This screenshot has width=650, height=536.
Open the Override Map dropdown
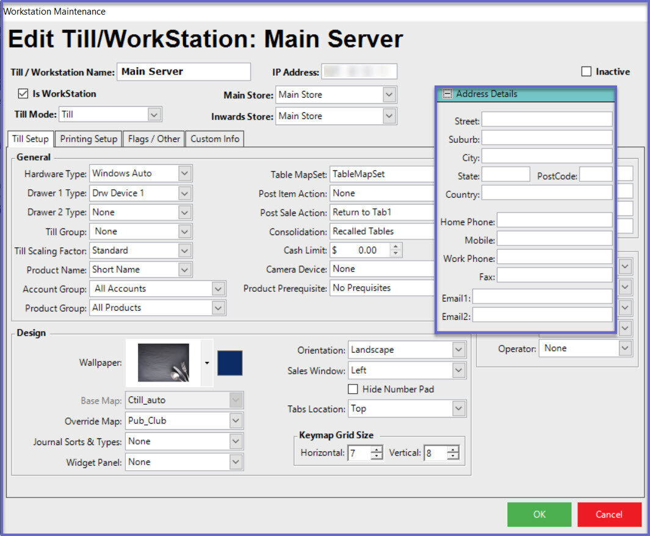(x=236, y=421)
